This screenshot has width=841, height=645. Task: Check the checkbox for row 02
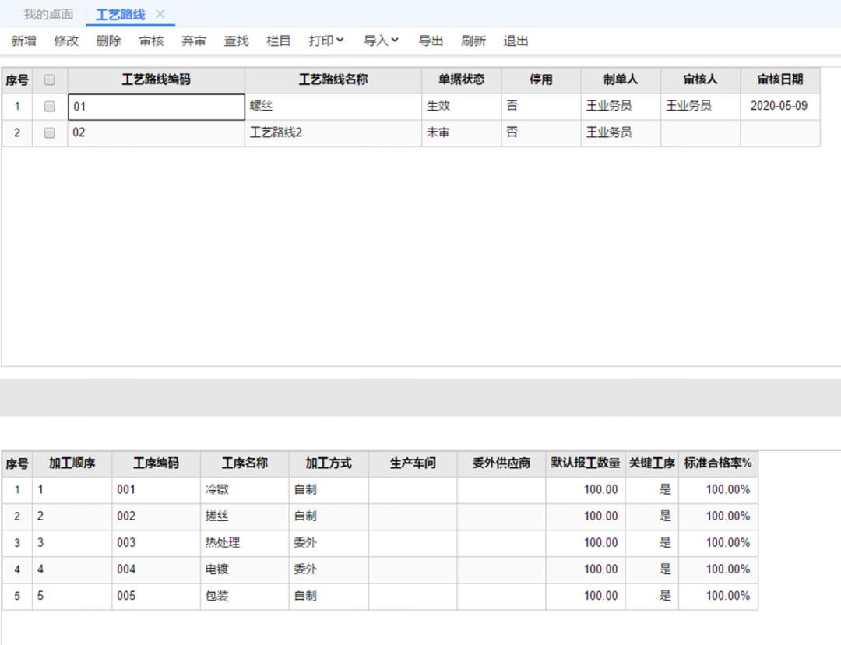(49, 132)
